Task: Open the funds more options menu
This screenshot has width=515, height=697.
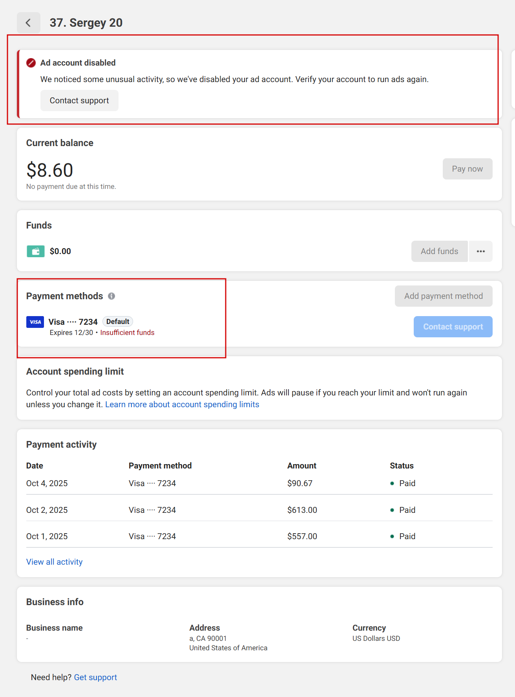Action: (x=480, y=251)
